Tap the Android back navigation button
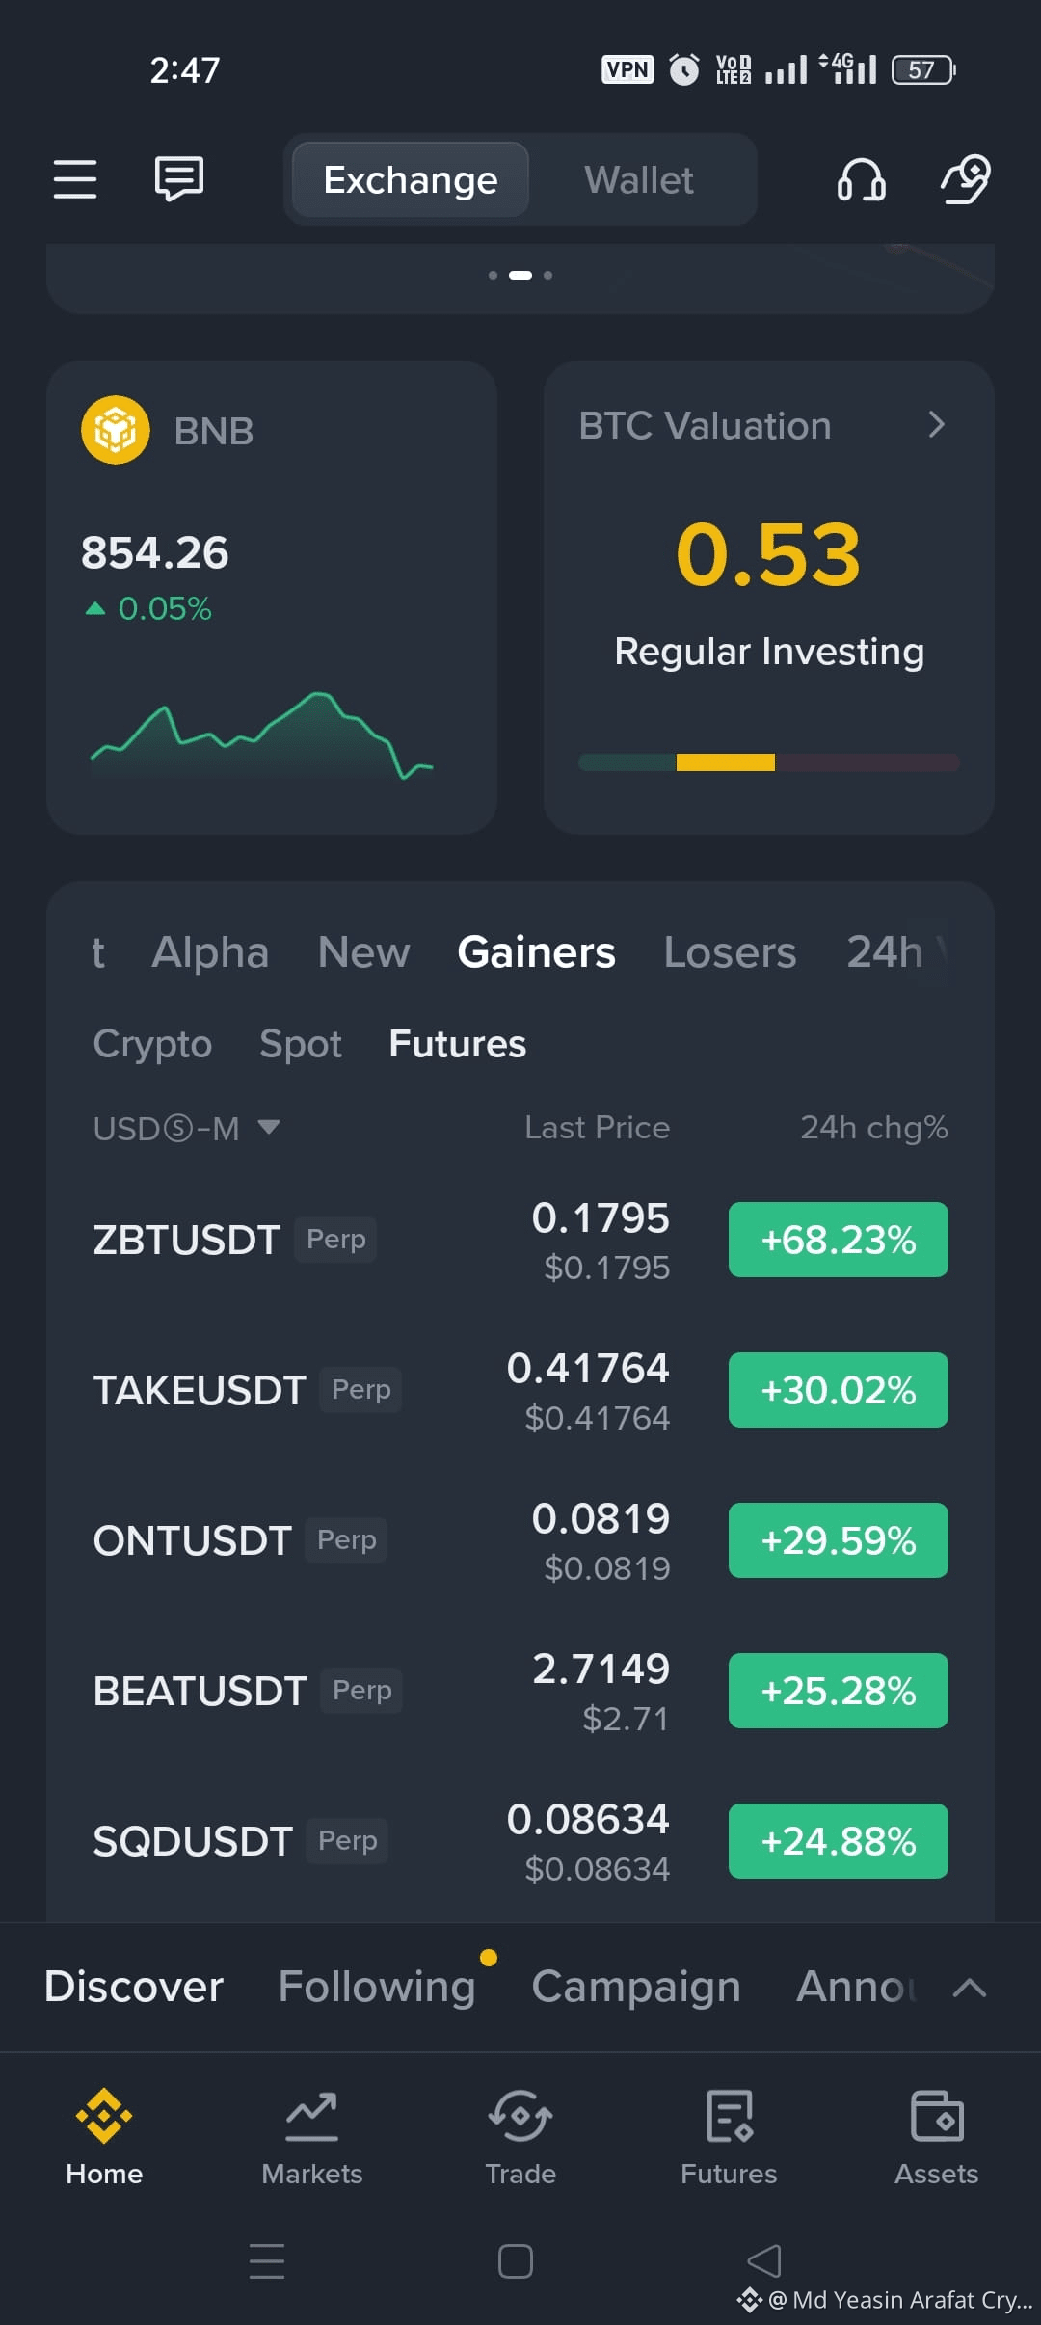 point(764,2260)
